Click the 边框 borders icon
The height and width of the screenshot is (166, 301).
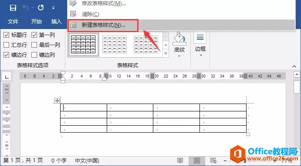pyautogui.click(x=200, y=37)
